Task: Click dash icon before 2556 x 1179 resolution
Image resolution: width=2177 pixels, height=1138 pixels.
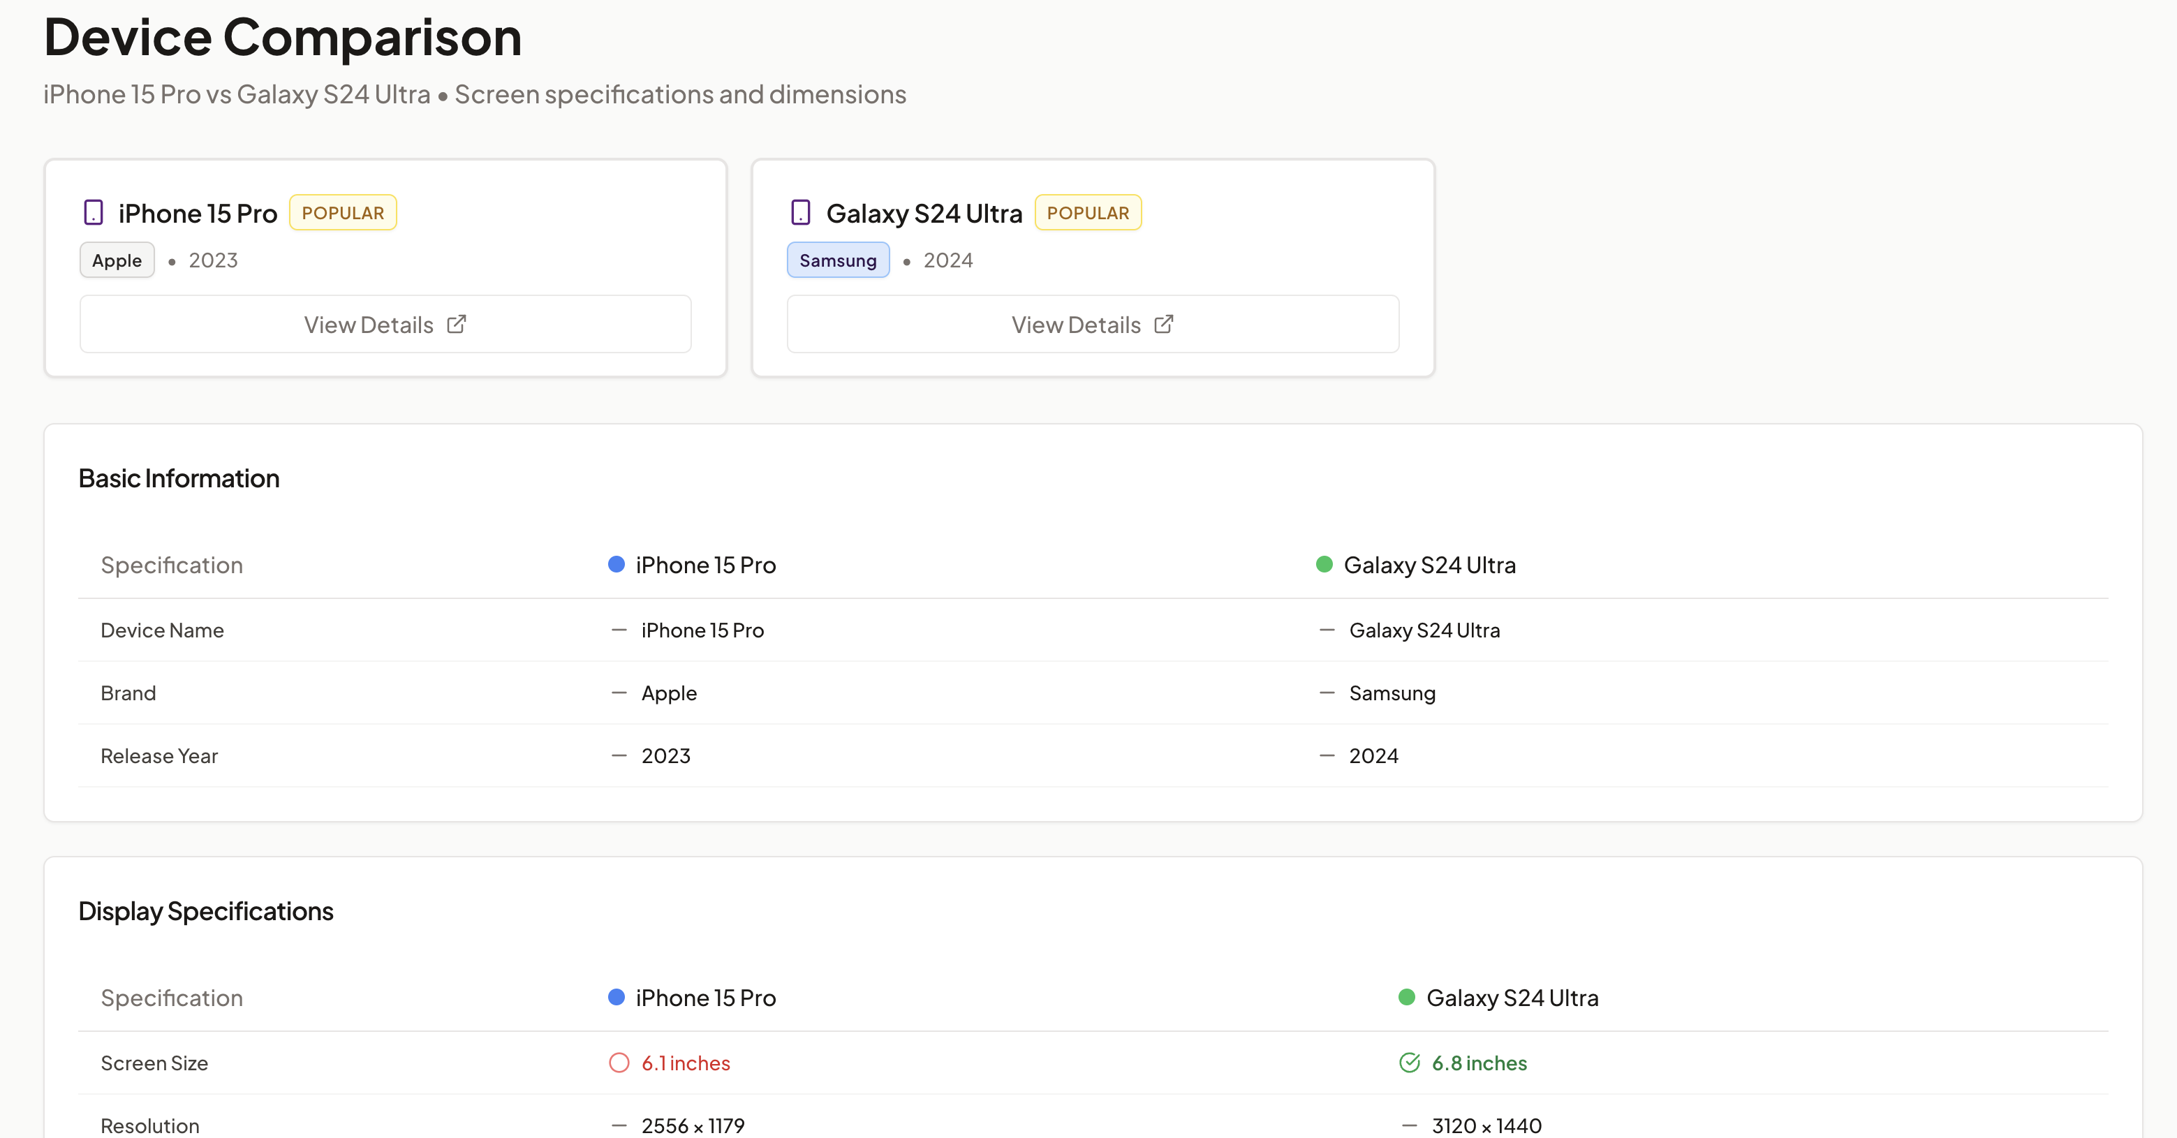Action: tap(619, 1125)
